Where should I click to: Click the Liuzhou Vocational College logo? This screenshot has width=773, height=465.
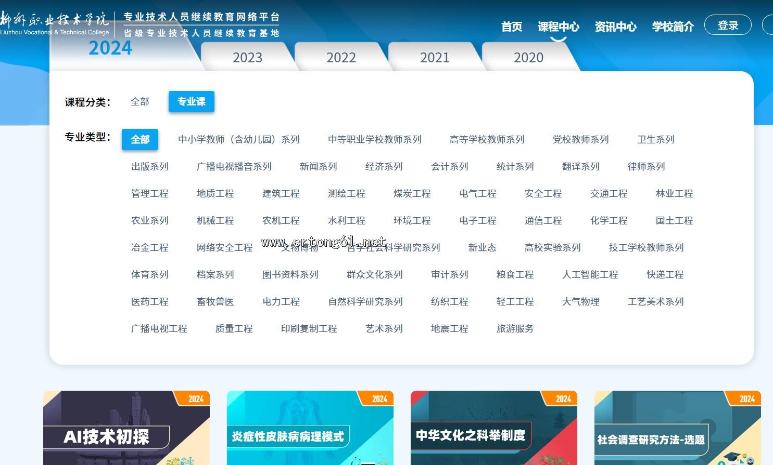pyautogui.click(x=55, y=24)
